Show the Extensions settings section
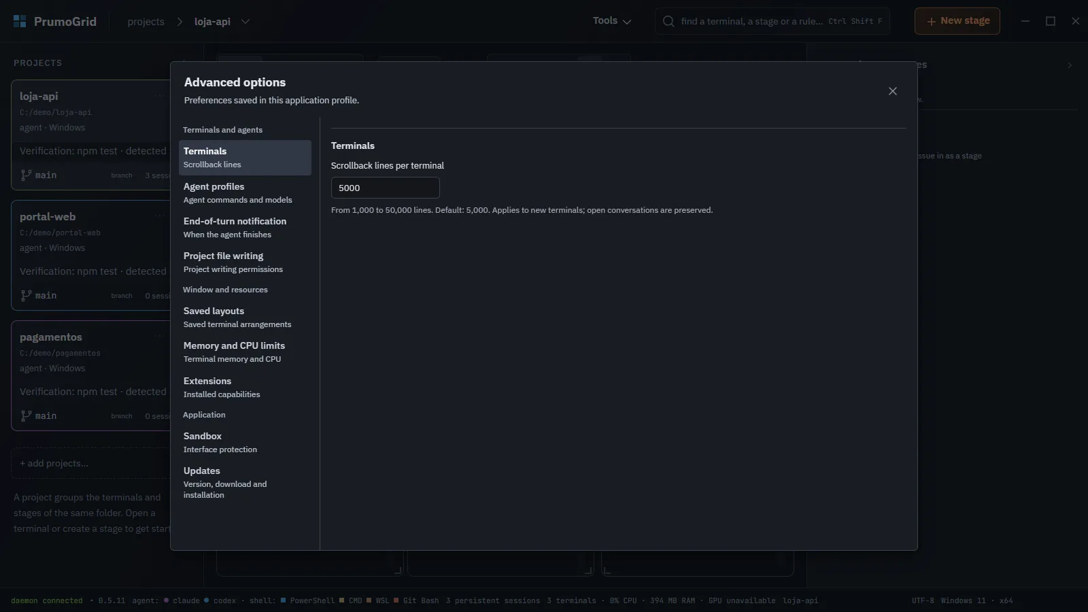 point(245,388)
